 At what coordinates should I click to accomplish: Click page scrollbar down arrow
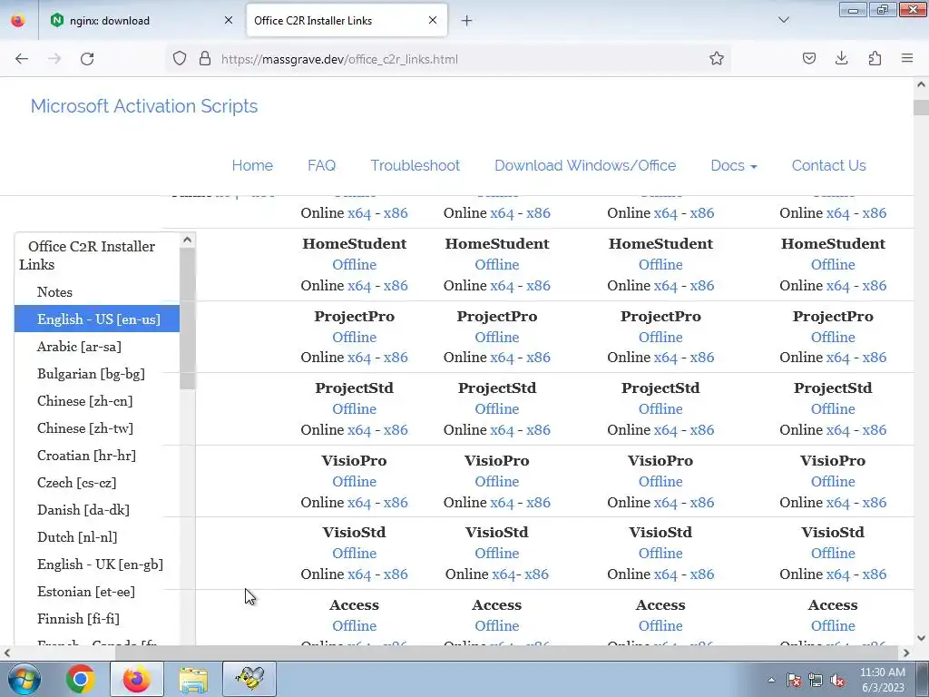[921, 638]
